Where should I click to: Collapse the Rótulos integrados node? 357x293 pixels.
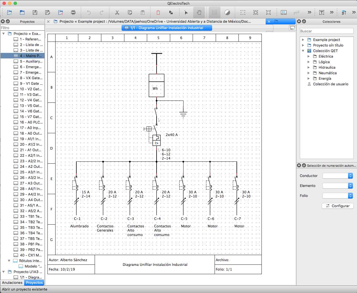[9, 261]
